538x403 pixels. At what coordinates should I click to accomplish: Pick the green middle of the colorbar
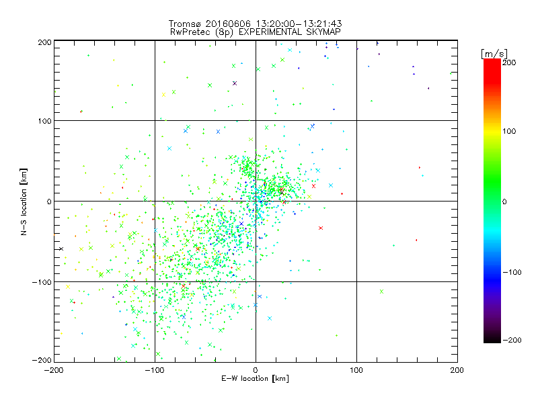[492, 187]
